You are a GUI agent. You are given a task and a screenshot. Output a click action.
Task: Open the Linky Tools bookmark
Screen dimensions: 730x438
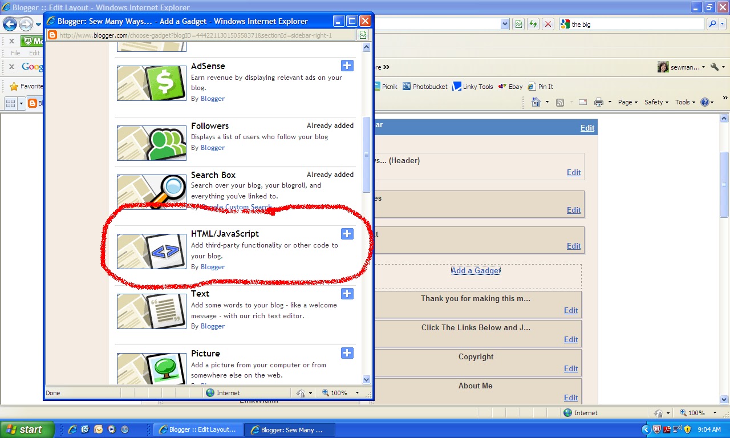473,87
